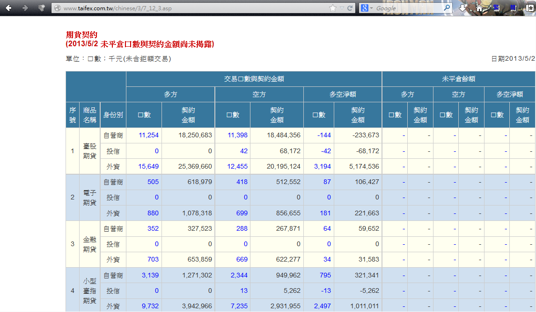Click the 簡 simplified Chinese converter icon
This screenshot has width=536, height=312.
(x=513, y=8)
